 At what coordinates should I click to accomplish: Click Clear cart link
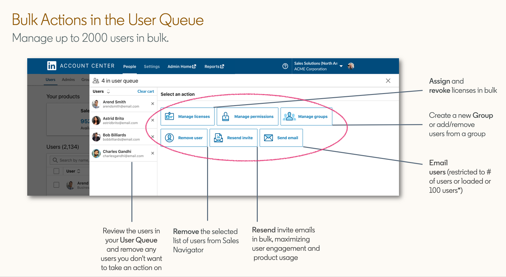[x=146, y=91]
